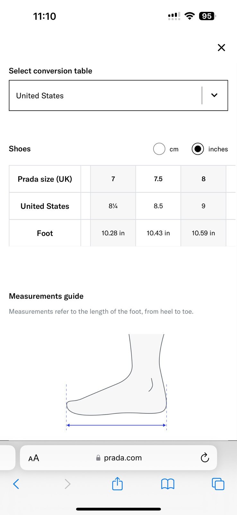Tap the Safari forward arrow

(x=67, y=484)
